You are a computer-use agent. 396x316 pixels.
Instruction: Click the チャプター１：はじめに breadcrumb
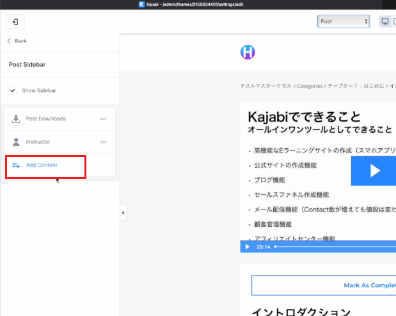click(x=356, y=86)
